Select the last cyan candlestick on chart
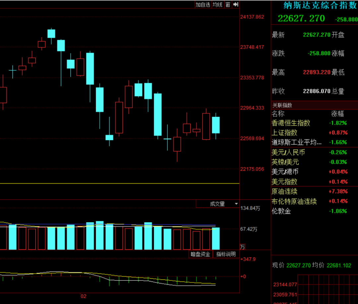The height and width of the screenshot is (304, 358). point(216,125)
